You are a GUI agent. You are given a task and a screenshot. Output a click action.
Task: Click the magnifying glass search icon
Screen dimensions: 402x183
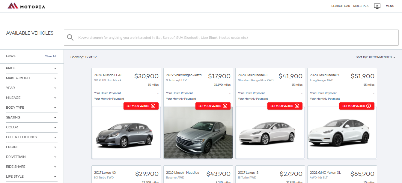[70, 38]
